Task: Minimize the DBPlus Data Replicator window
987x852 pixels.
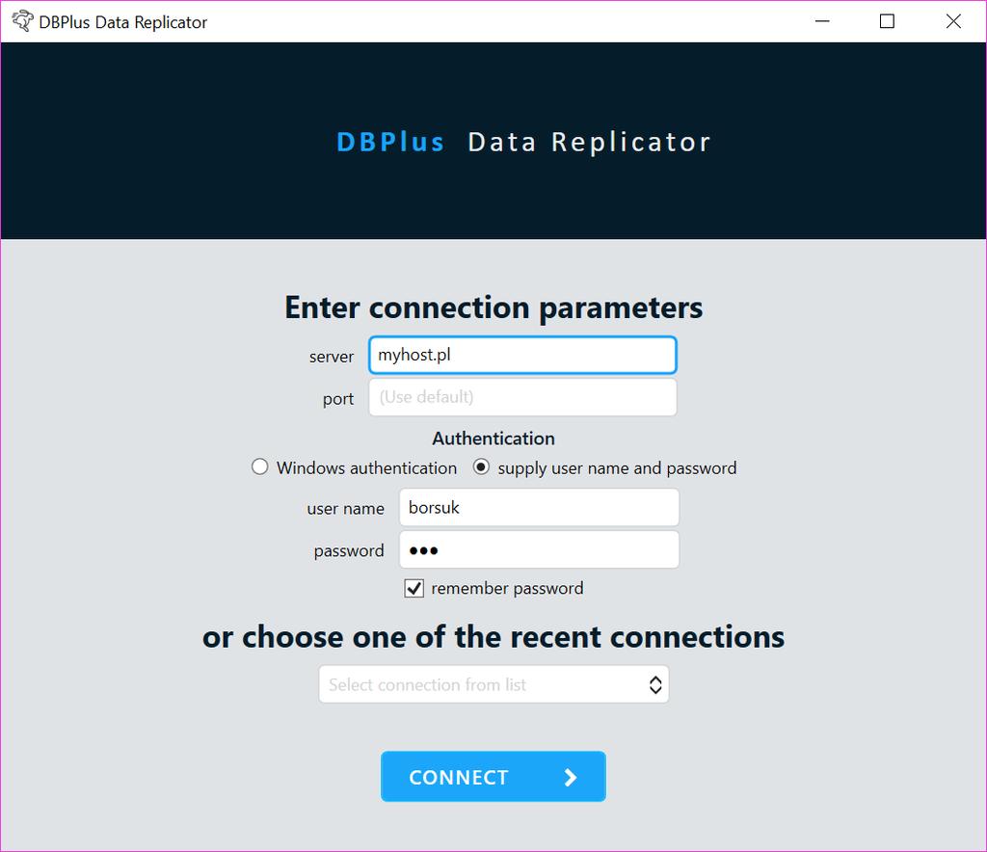Action: pos(822,21)
